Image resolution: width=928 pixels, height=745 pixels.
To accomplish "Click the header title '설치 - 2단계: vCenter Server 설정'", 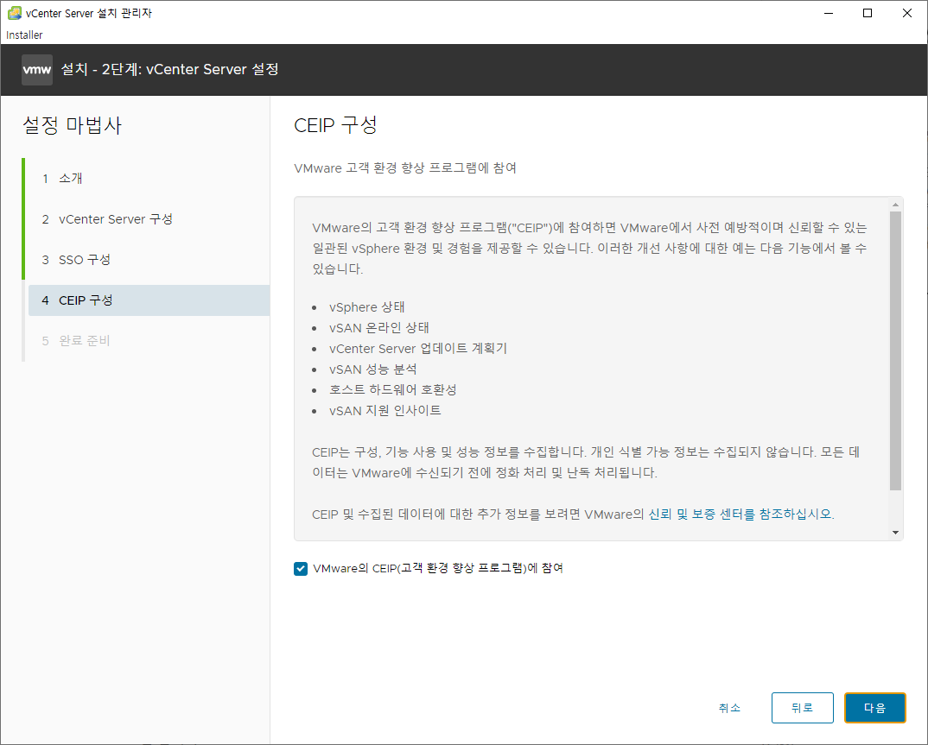I will coord(170,70).
